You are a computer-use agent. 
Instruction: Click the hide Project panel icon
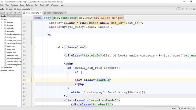pos(19,13)
